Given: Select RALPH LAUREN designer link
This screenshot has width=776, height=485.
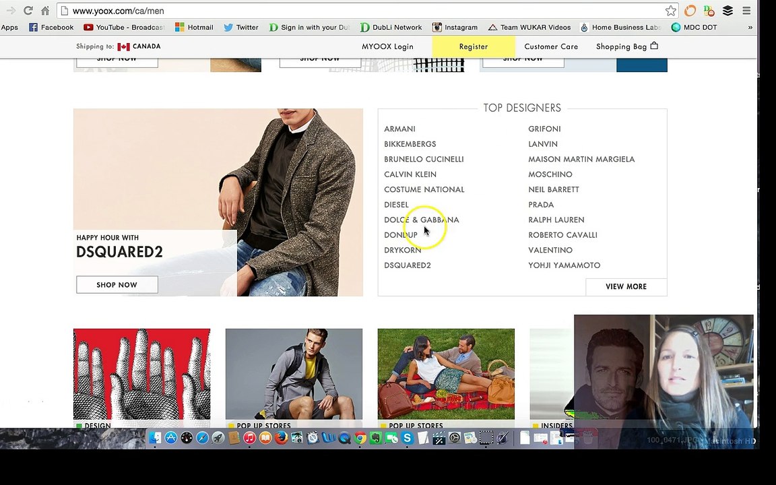Looking at the screenshot, I should pyautogui.click(x=556, y=220).
